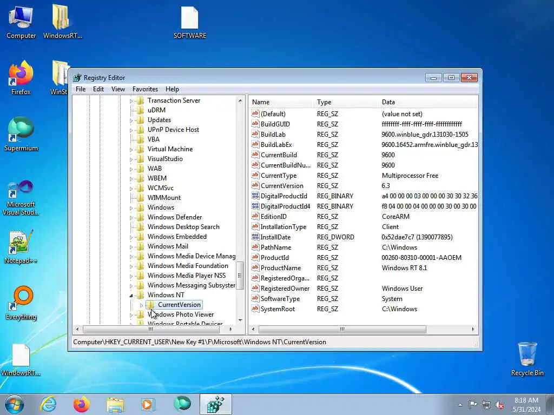
Task: Click the DigitalProductId binary value icon
Action: (255, 196)
